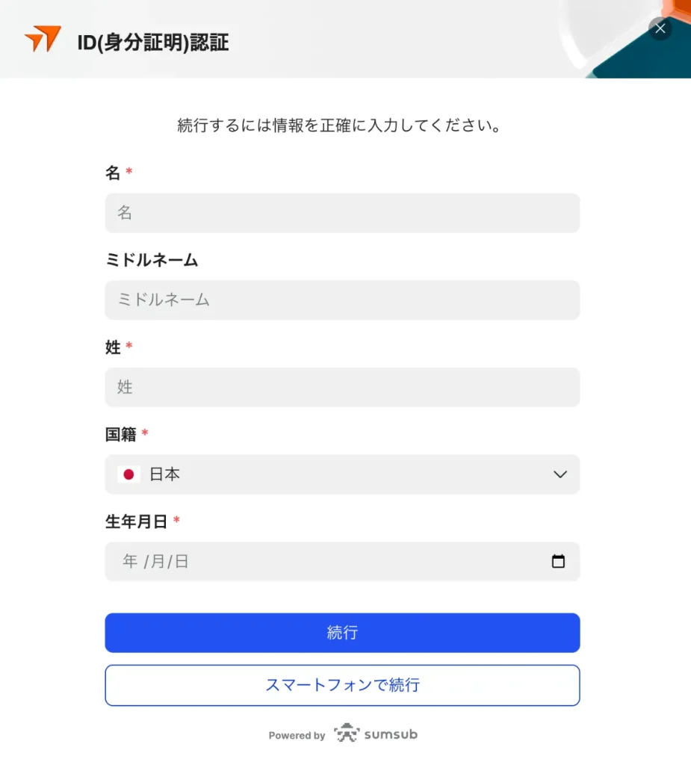Click the Japan flag icon in nationality field
This screenshot has height=765, width=691.
click(x=128, y=474)
